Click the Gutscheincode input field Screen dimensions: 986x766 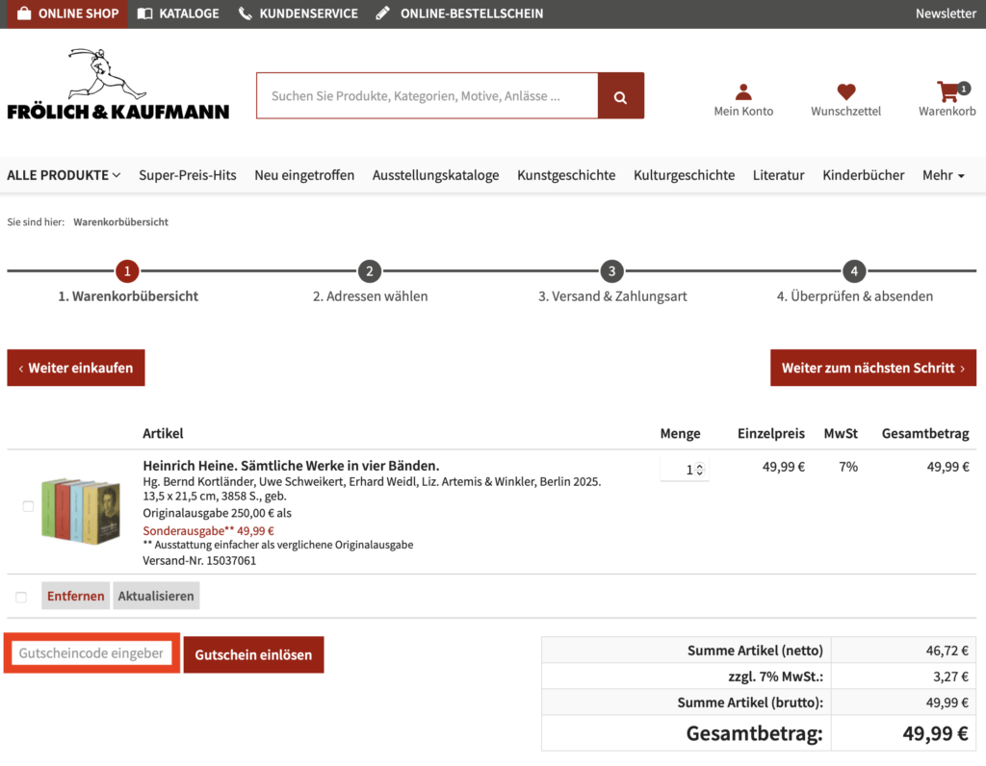tap(91, 653)
